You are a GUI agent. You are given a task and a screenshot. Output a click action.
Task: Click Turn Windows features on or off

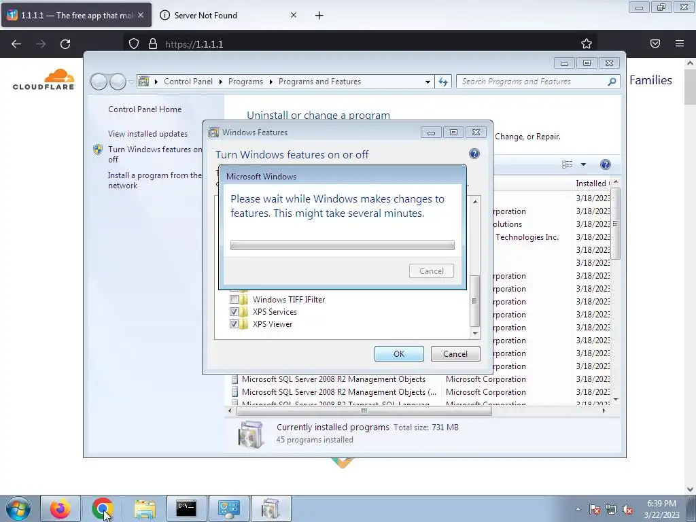(x=154, y=154)
